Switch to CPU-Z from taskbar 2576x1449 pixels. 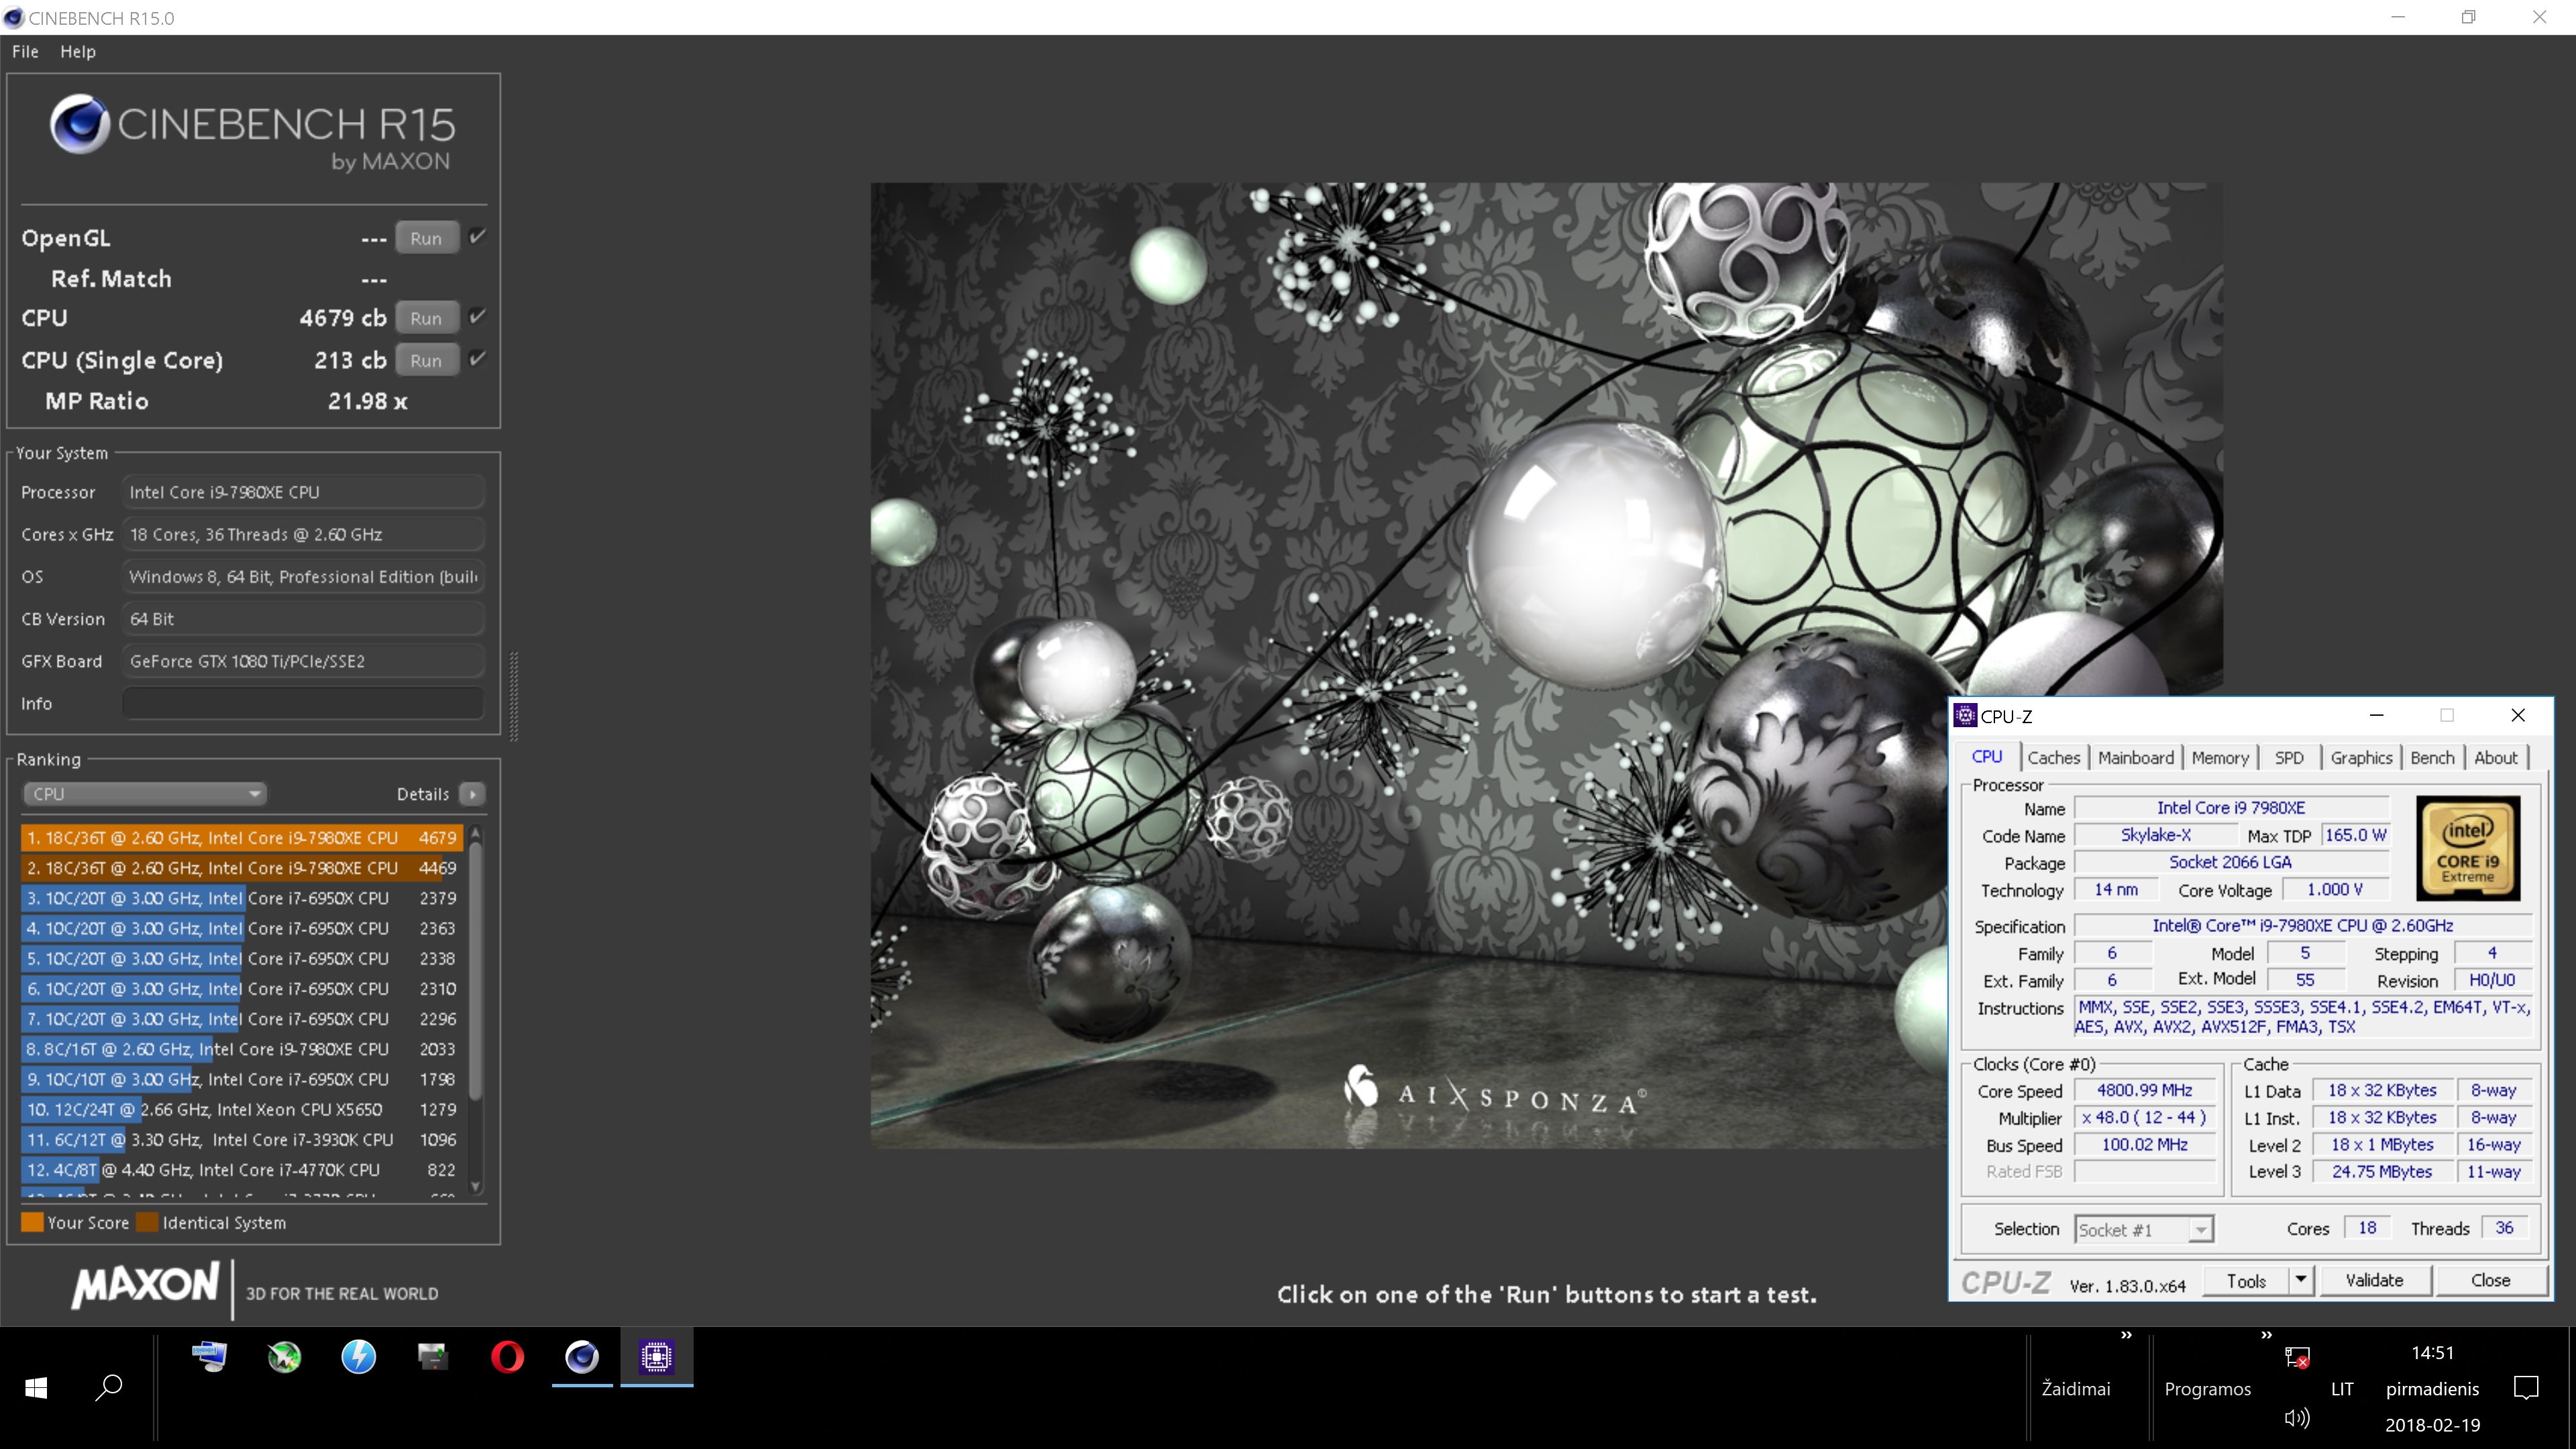tap(656, 1357)
